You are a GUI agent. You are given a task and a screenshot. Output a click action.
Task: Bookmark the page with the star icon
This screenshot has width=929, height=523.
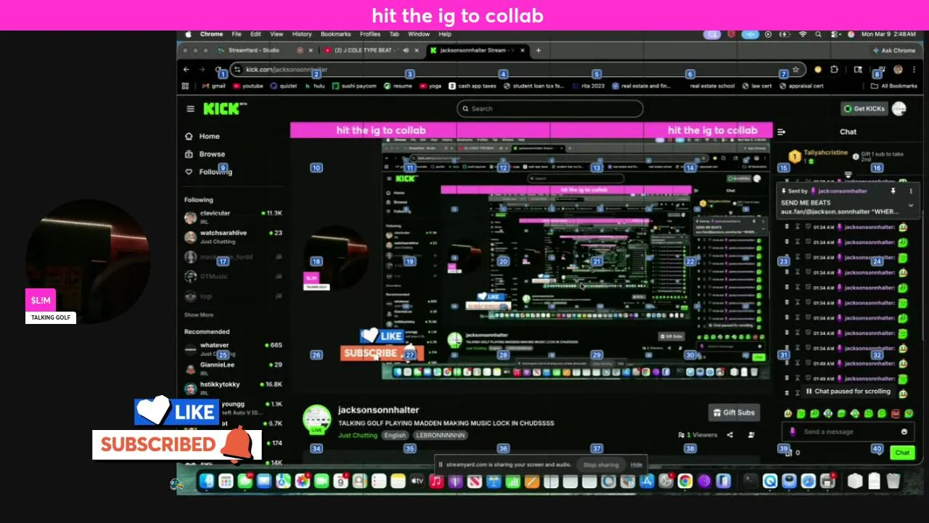[x=796, y=70]
